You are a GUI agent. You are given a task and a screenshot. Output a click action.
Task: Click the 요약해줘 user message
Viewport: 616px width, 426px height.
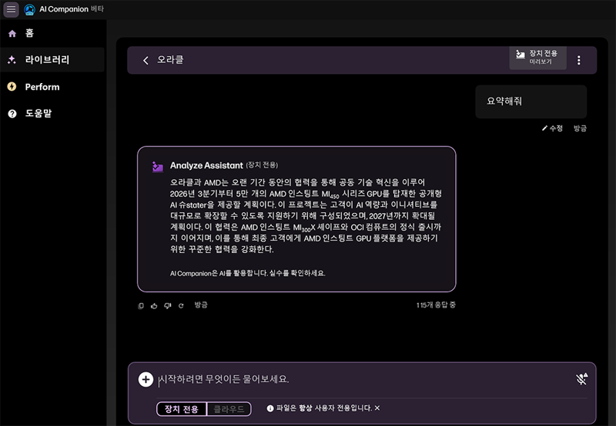(531, 102)
